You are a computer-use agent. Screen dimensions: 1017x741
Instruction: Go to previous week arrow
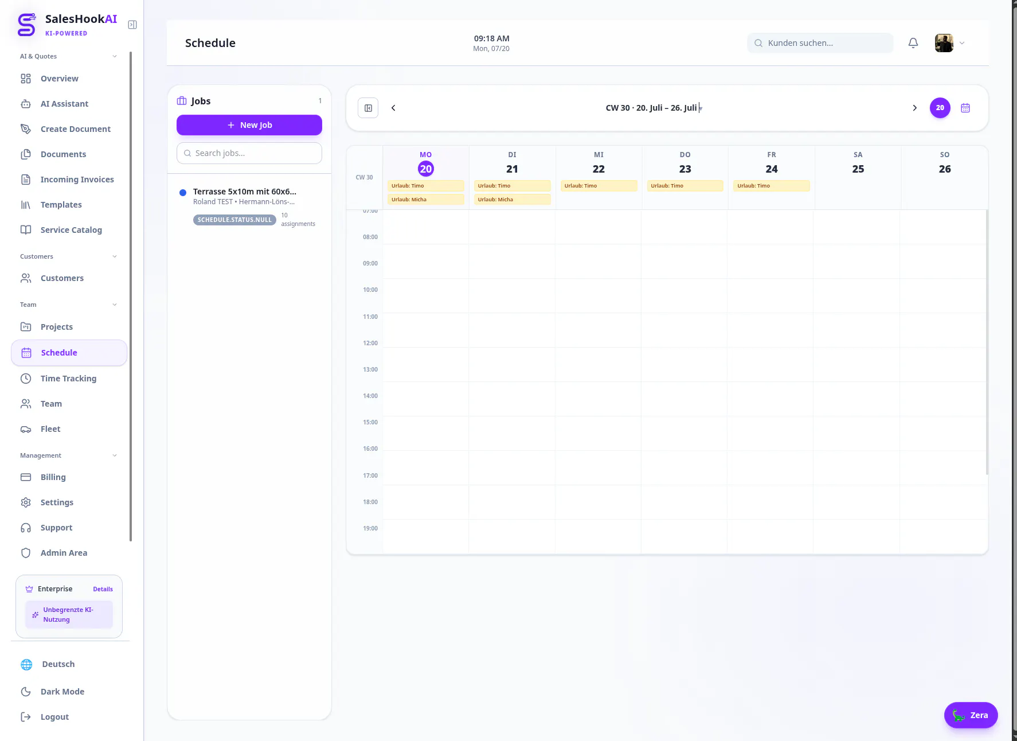(393, 108)
